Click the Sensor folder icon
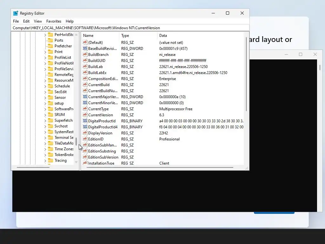 pos(50,97)
